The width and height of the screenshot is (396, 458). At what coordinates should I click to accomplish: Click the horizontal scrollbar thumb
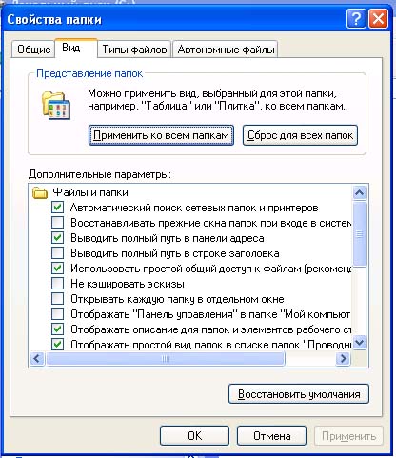click(166, 359)
